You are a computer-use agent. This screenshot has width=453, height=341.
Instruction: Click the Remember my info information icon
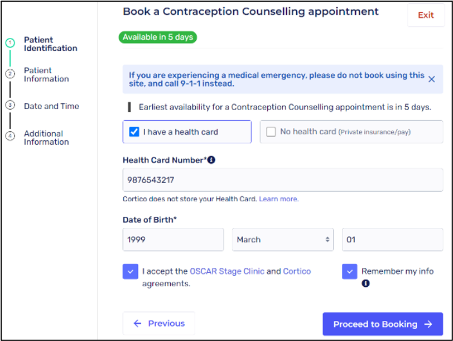[365, 283]
